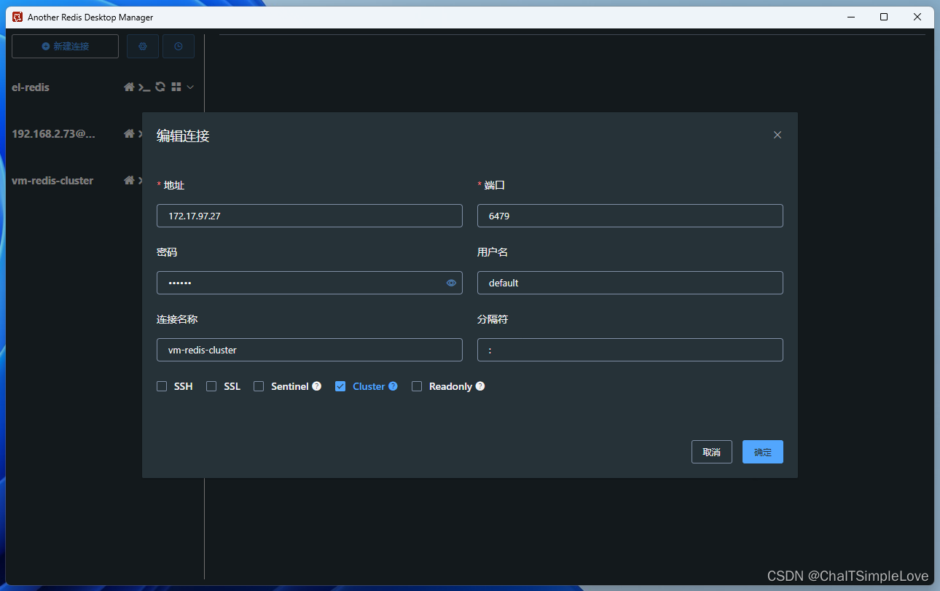Maximize the Another Redis Desktop Manager window
This screenshot has width=940, height=591.
(884, 17)
